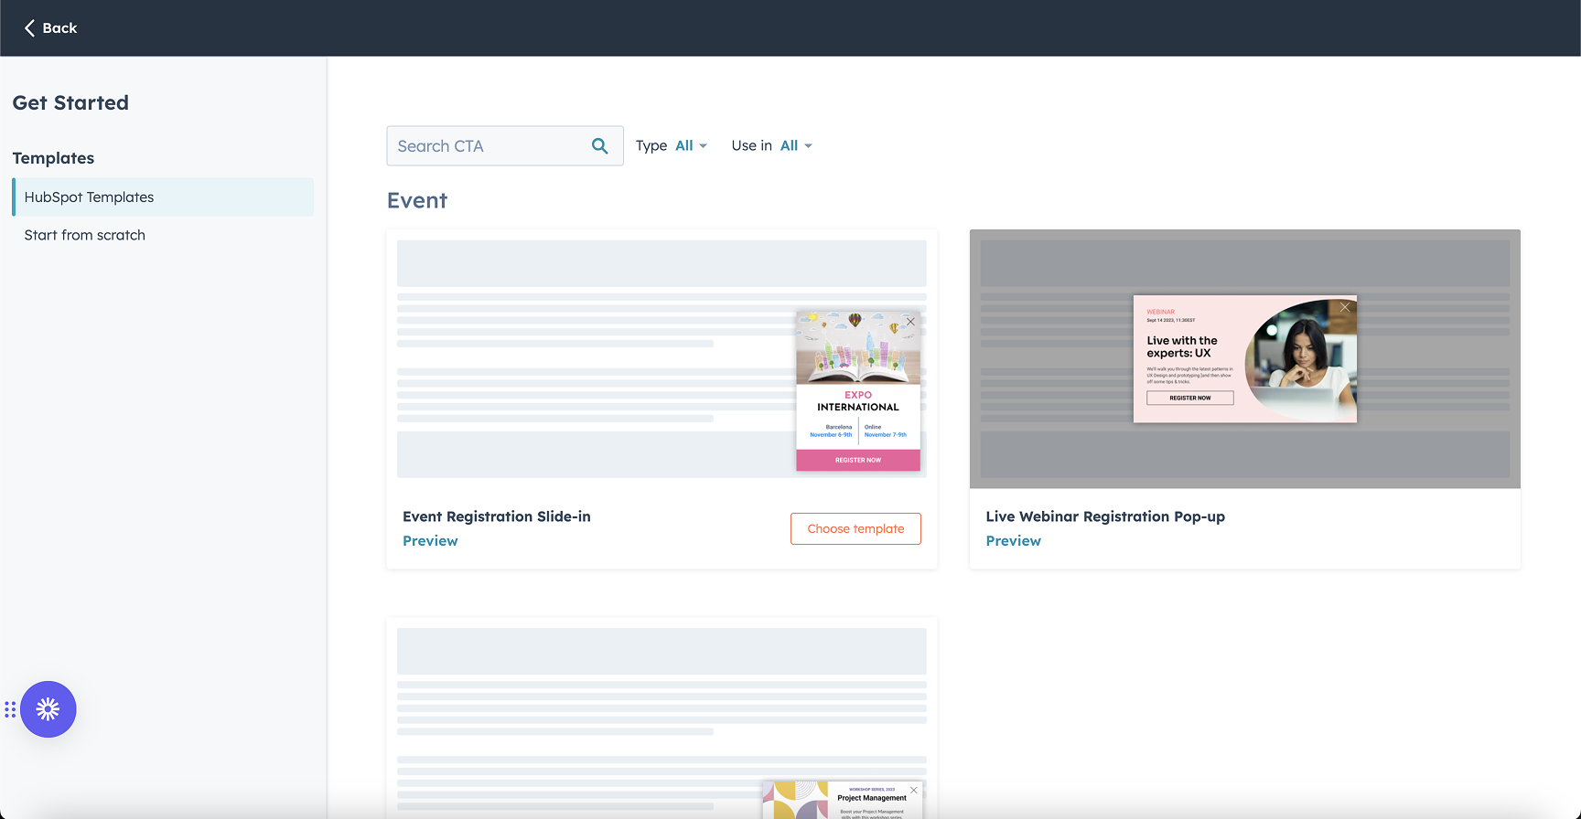Select HubSpot Templates in sidebar
1581x819 pixels.
(163, 197)
